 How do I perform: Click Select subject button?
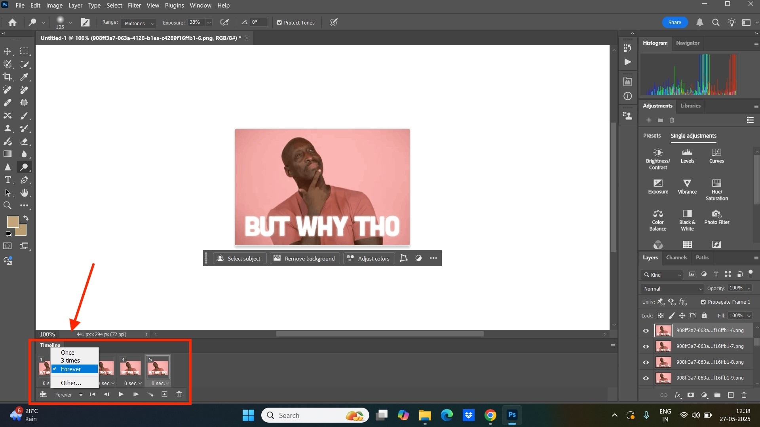pos(239,258)
